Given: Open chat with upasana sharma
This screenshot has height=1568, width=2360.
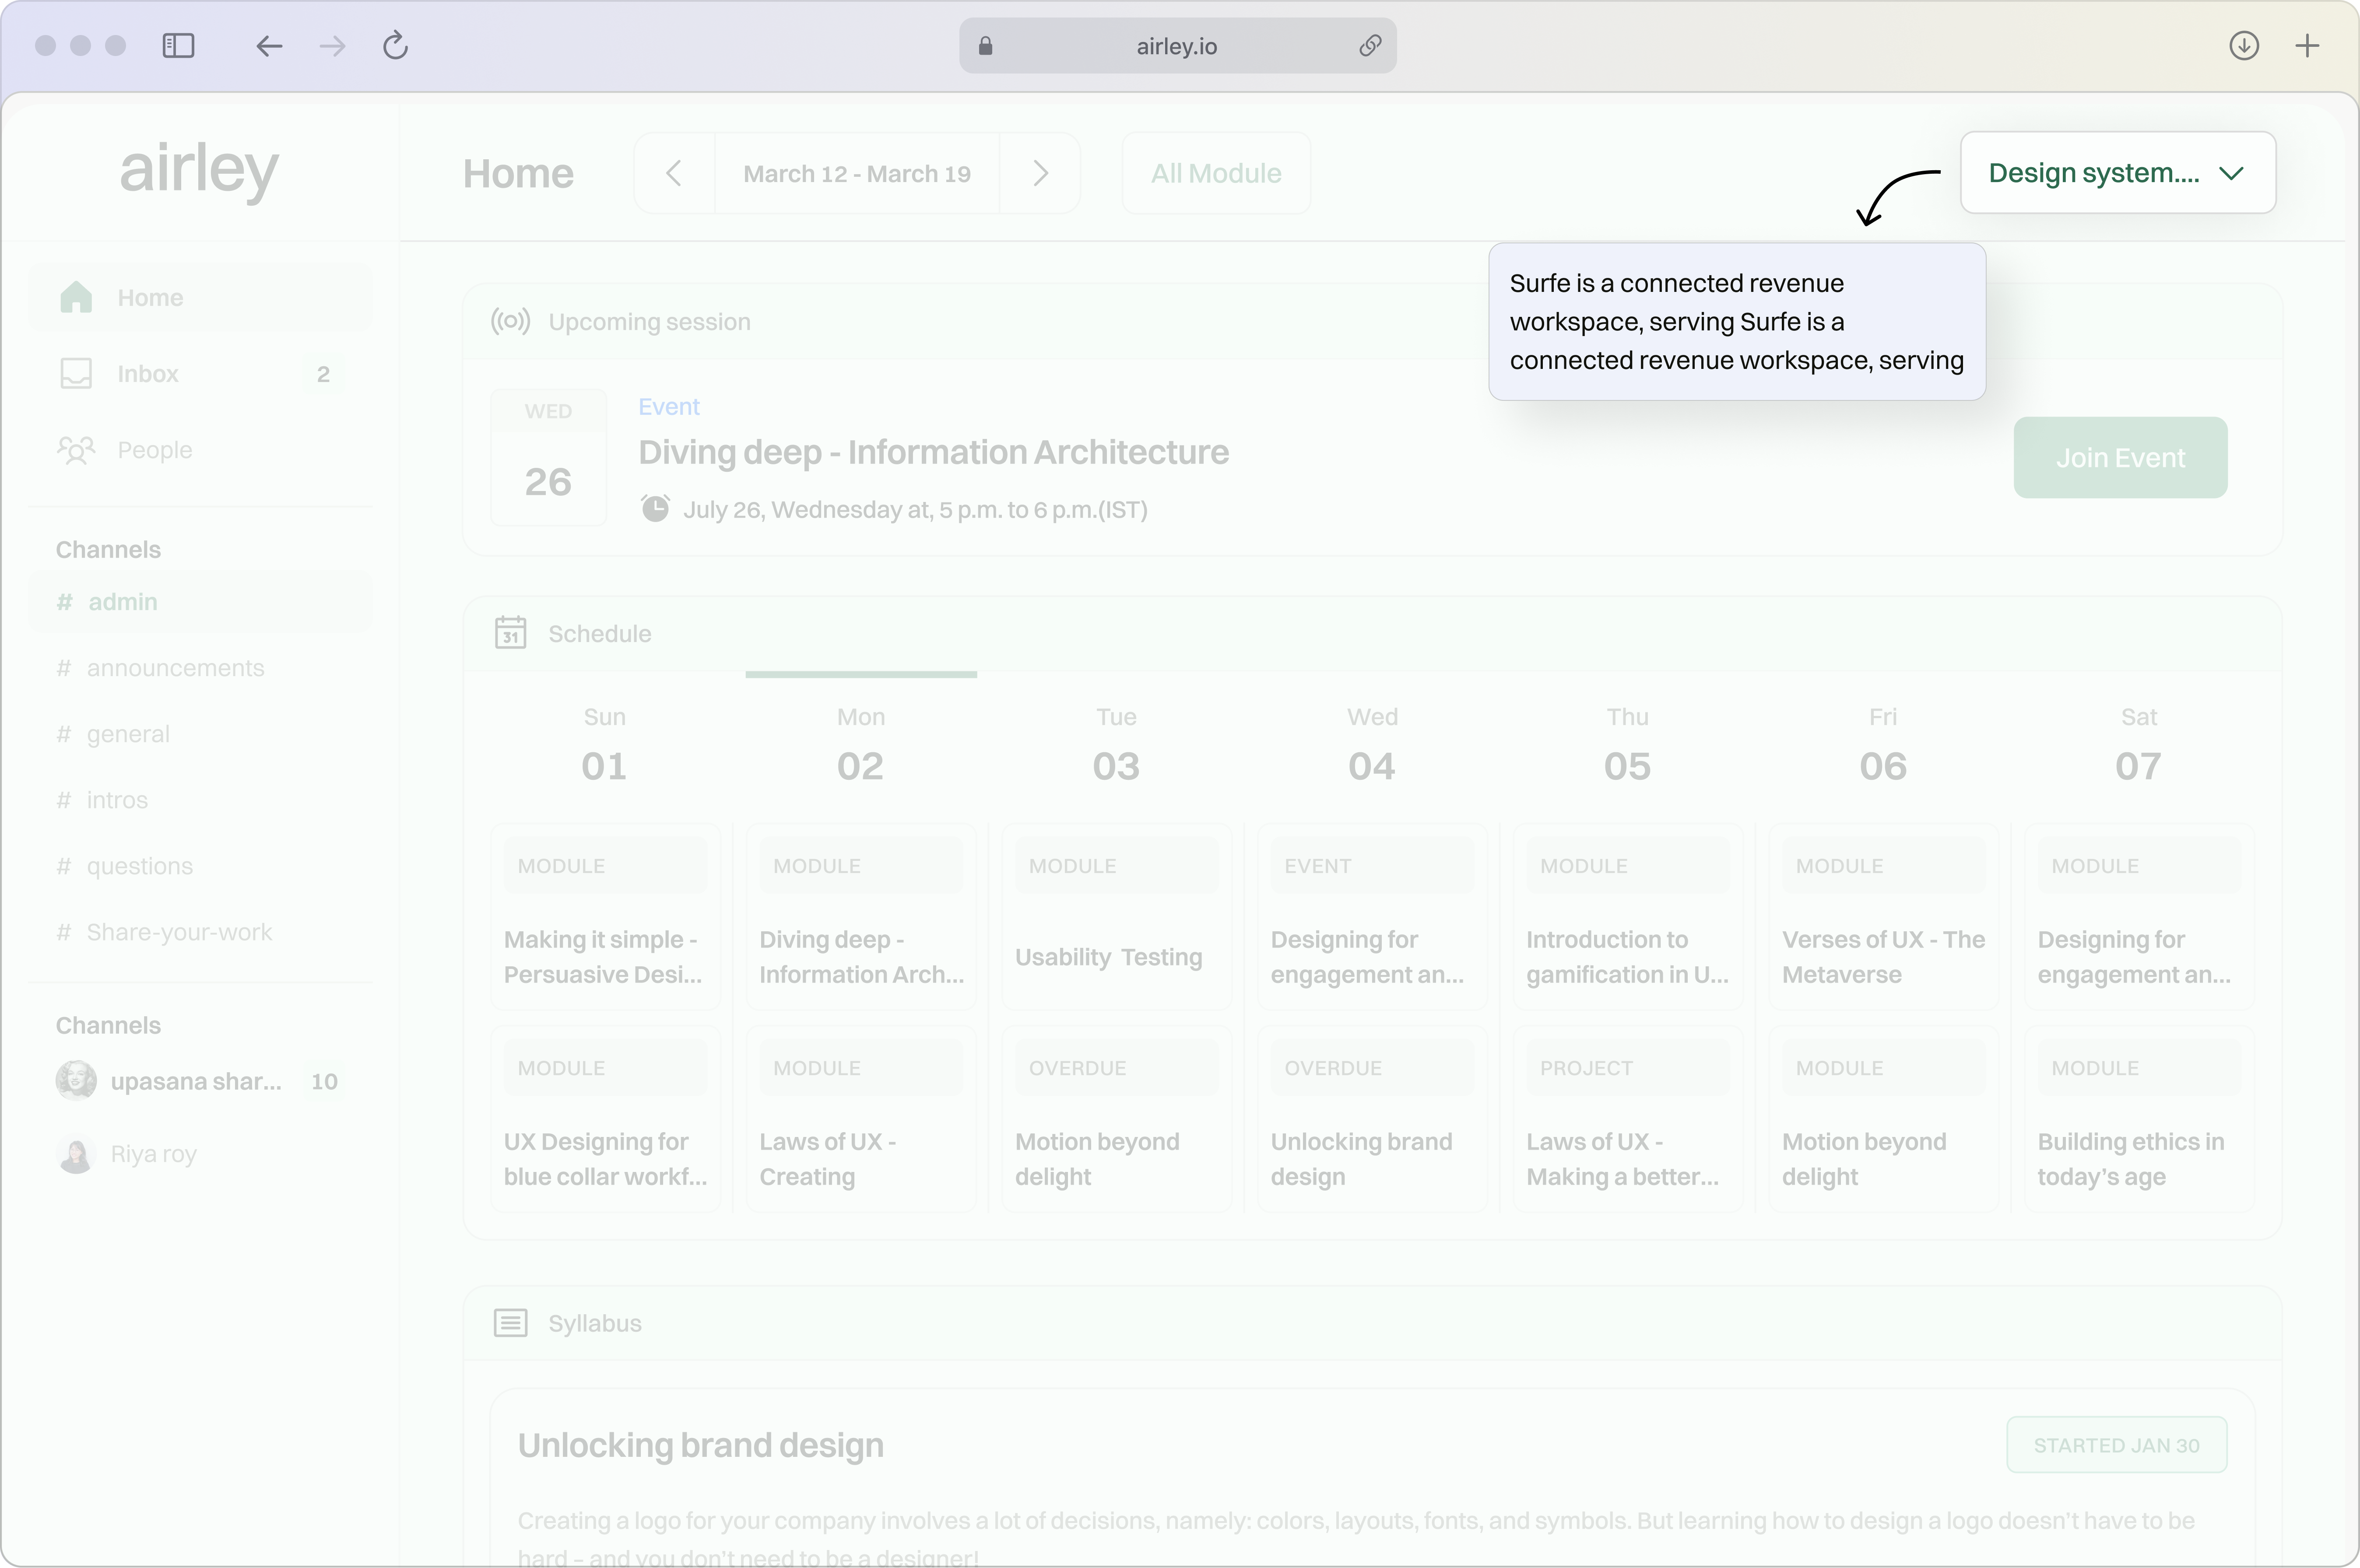Looking at the screenshot, I should 200,1081.
